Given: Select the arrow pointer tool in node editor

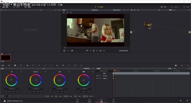Looking at the screenshot, I should (131, 10).
